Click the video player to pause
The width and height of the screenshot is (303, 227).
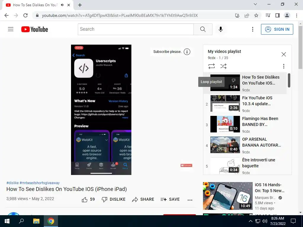coord(101,110)
